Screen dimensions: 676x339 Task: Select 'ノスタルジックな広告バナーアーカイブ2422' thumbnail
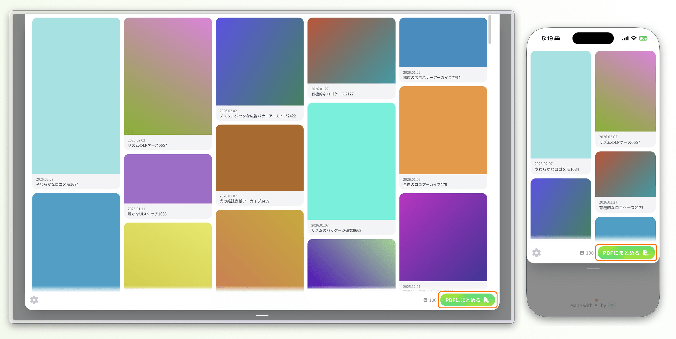click(x=260, y=62)
